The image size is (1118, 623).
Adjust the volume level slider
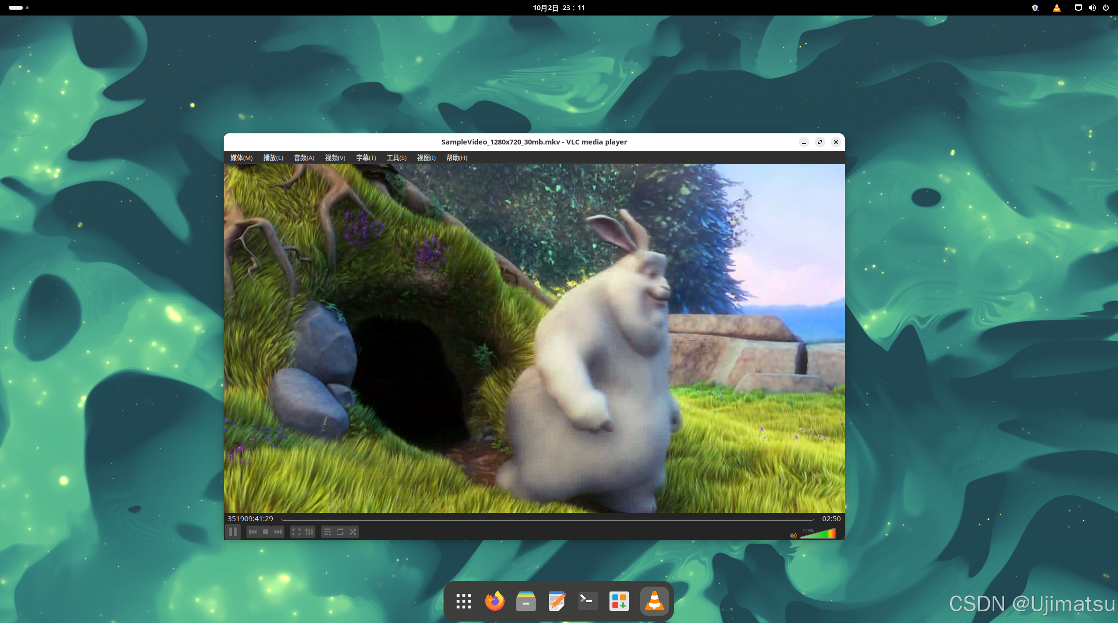tap(818, 534)
